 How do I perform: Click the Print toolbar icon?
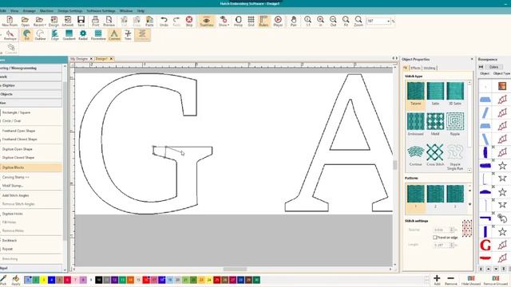click(96, 22)
